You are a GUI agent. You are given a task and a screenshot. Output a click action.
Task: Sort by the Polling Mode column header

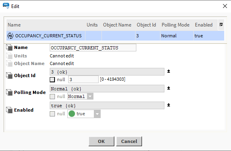tap(177, 25)
